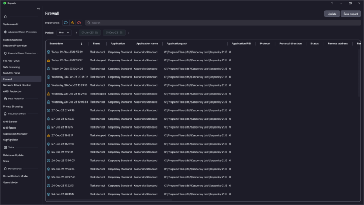Open Safe Browsing report
This screenshot has width=364, height=205.
click(x=11, y=67)
